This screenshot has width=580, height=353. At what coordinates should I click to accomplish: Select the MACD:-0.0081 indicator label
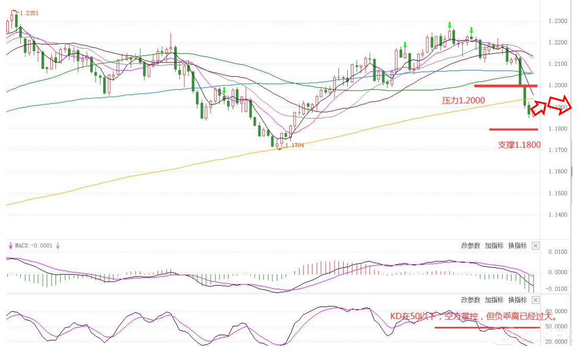click(33, 246)
